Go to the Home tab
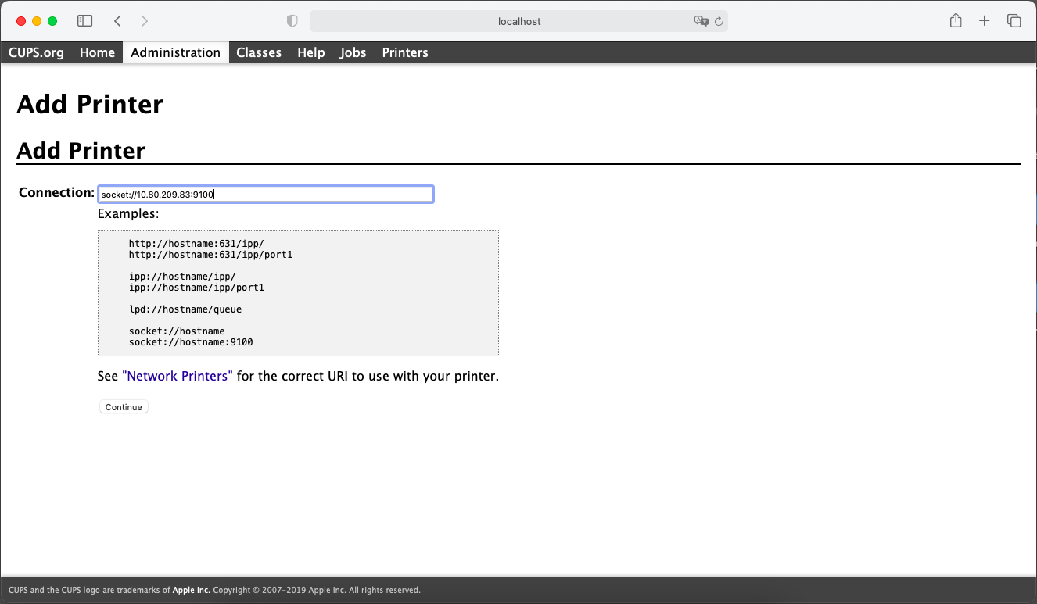Image resolution: width=1037 pixels, height=604 pixels. pos(97,52)
